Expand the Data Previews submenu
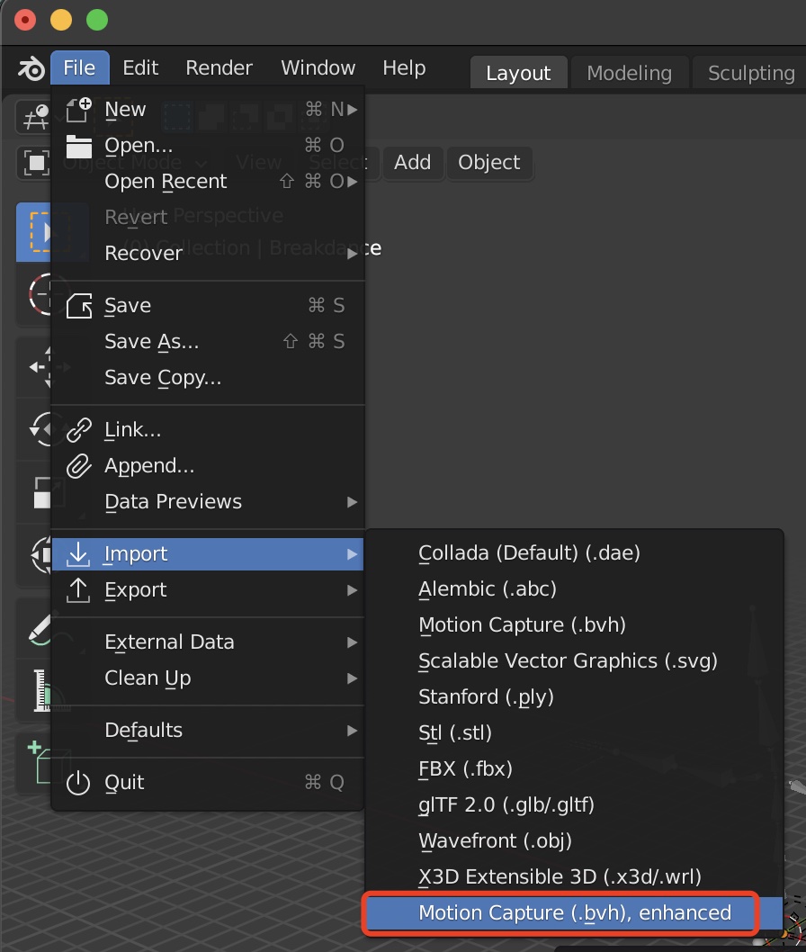This screenshot has height=952, width=806. tap(208, 501)
